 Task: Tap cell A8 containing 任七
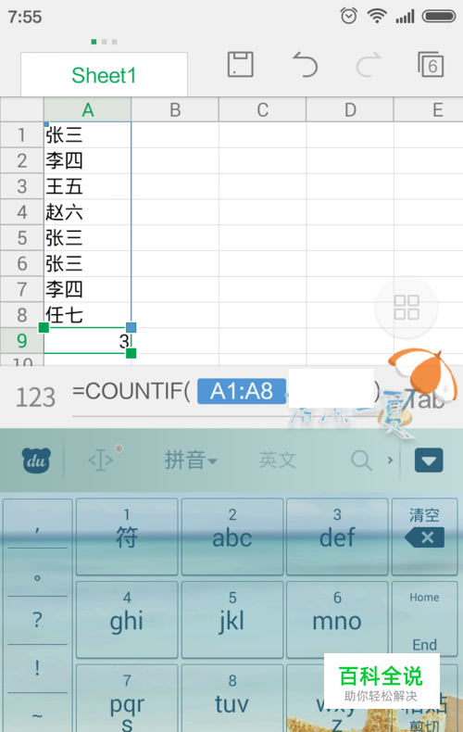(87, 315)
